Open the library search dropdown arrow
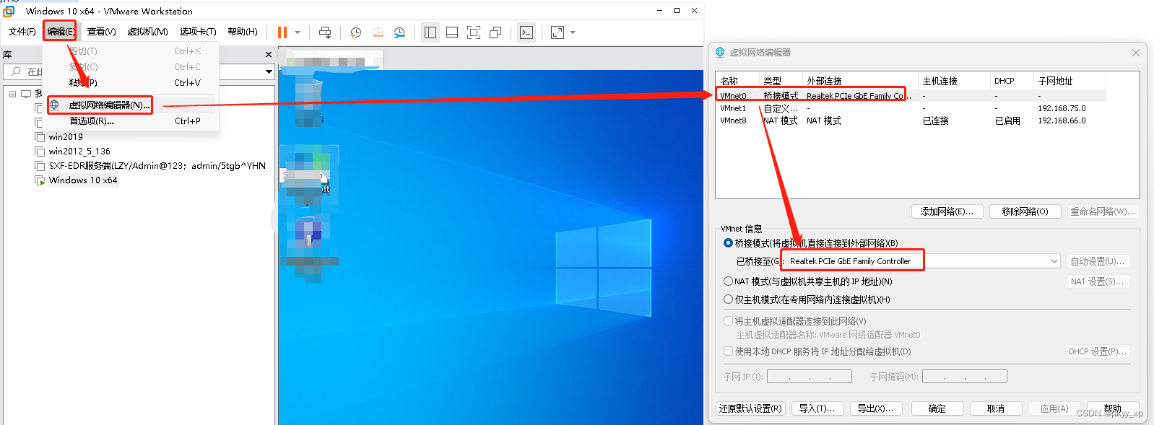 [269, 71]
